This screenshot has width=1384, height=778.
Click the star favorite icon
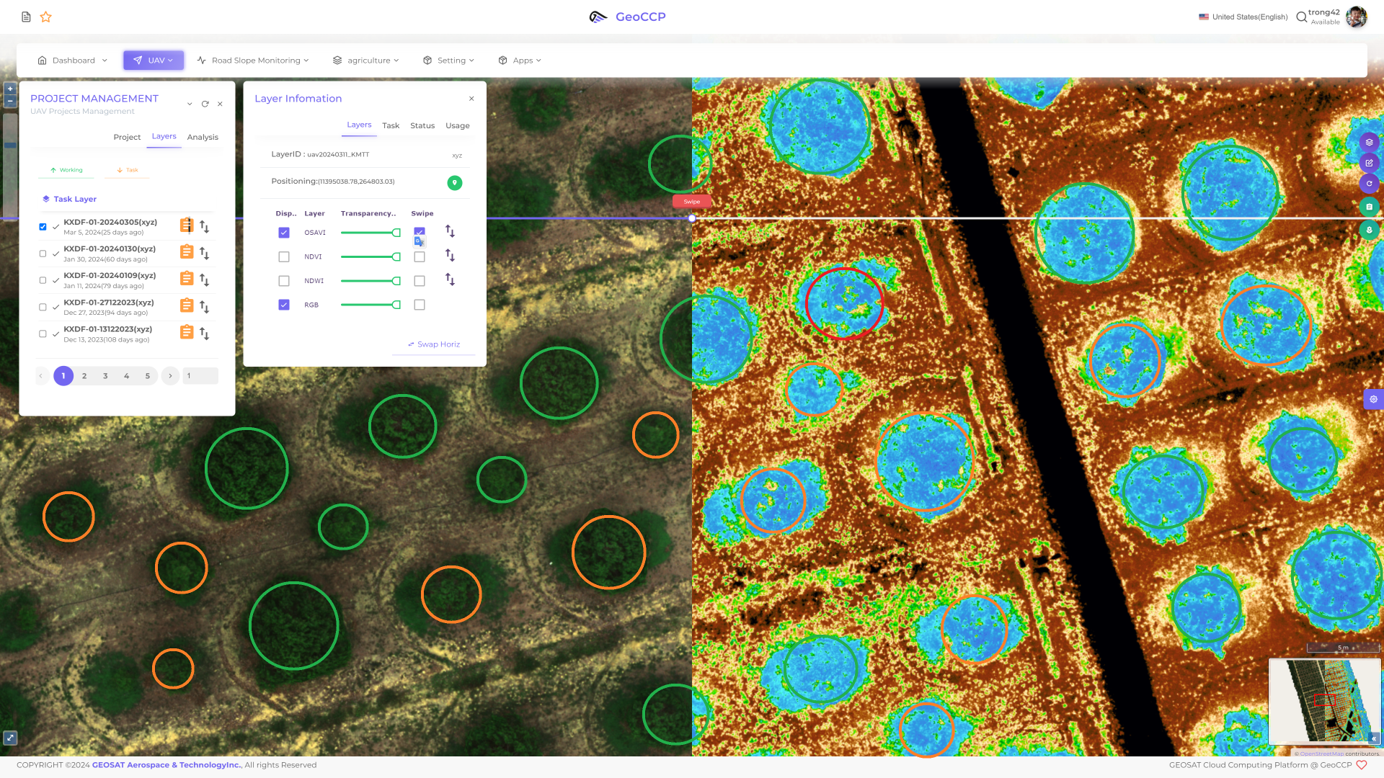pyautogui.click(x=46, y=17)
